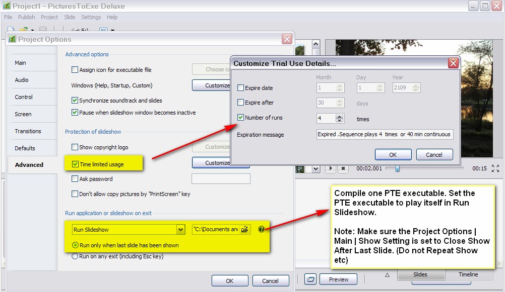Click OK in Project Options dialog
The height and width of the screenshot is (292, 505).
tap(230, 281)
